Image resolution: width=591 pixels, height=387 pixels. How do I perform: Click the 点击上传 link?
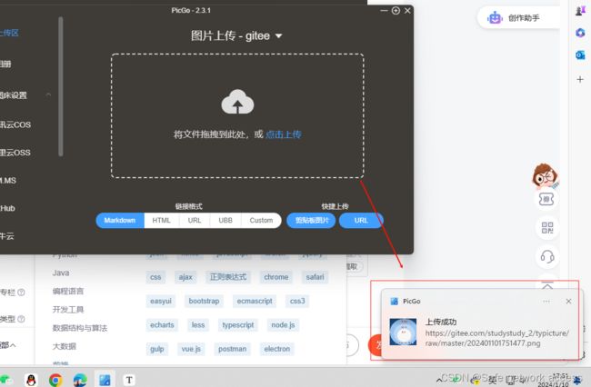tap(284, 134)
